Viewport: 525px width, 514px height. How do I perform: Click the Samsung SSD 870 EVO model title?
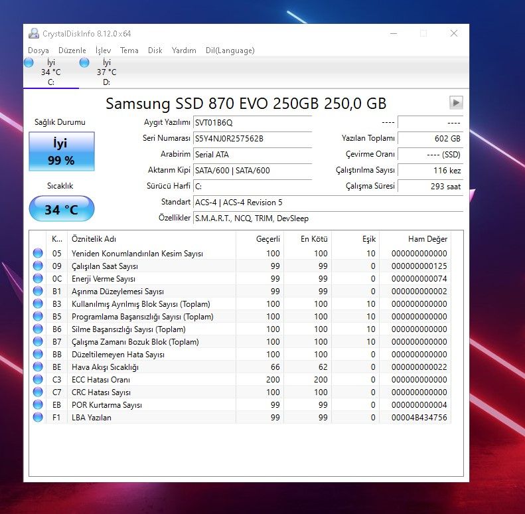246,103
